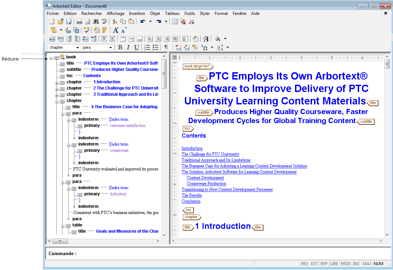
Task: Open the Undo history dropdown arrow
Action: click(x=150, y=22)
